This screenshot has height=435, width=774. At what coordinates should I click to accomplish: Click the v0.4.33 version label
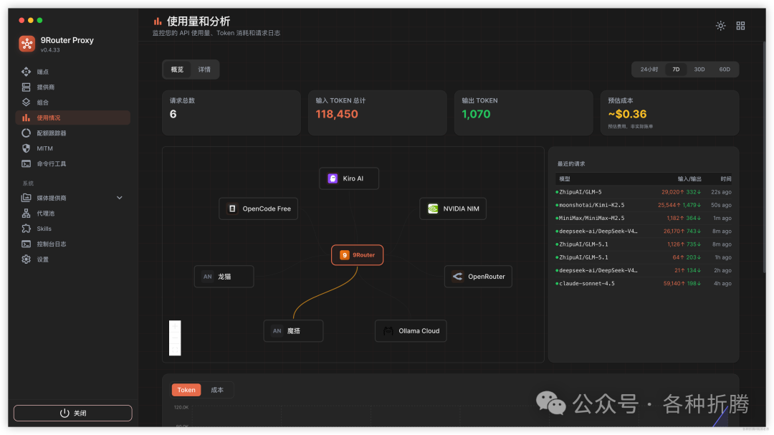coord(50,50)
